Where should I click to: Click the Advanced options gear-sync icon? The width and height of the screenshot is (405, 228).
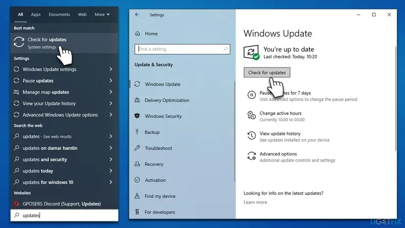[x=251, y=156]
